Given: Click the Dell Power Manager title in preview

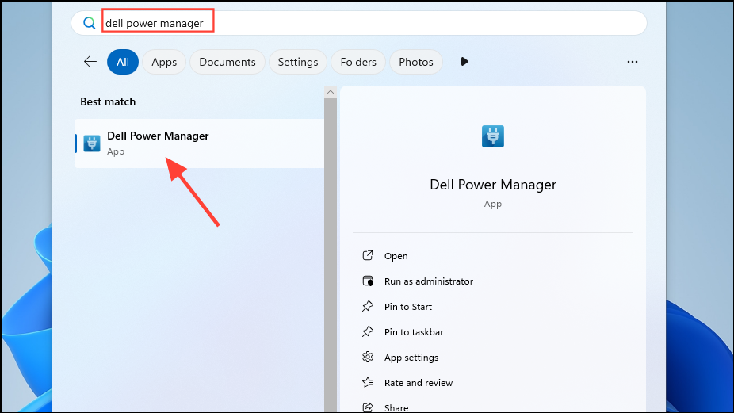Looking at the screenshot, I should [x=493, y=185].
